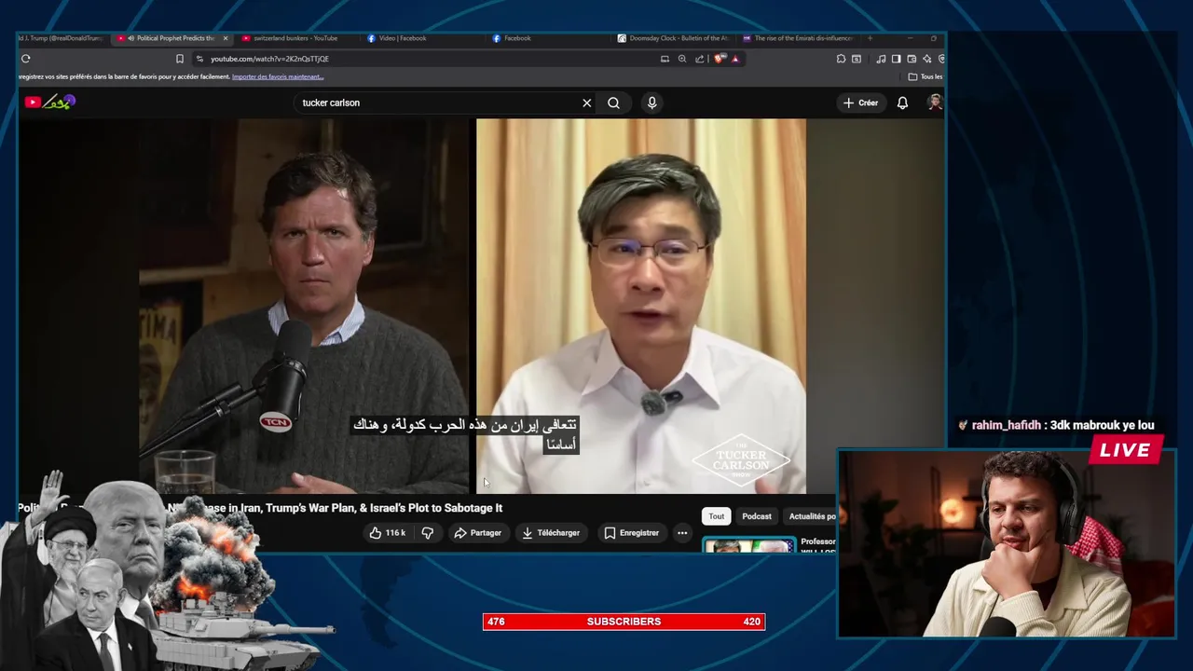The image size is (1193, 671).
Task: Click the Télécharger download button
Action: (551, 533)
